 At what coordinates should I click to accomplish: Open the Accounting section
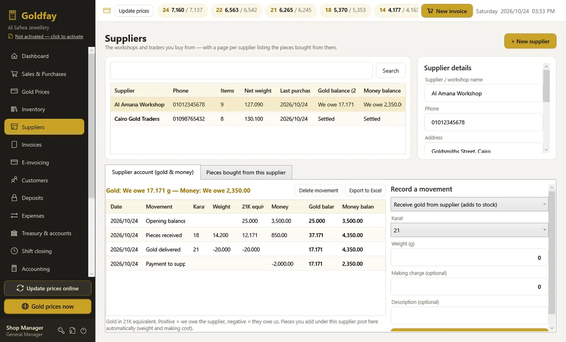tap(44, 269)
